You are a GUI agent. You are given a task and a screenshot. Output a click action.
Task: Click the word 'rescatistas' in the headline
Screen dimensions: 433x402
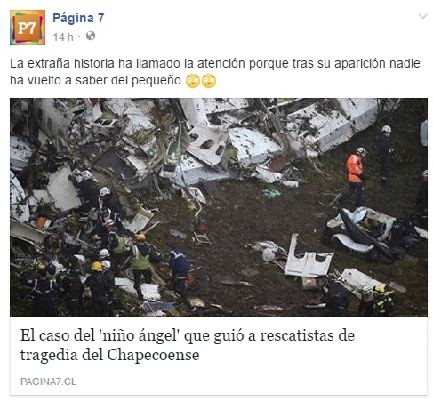click(308, 335)
